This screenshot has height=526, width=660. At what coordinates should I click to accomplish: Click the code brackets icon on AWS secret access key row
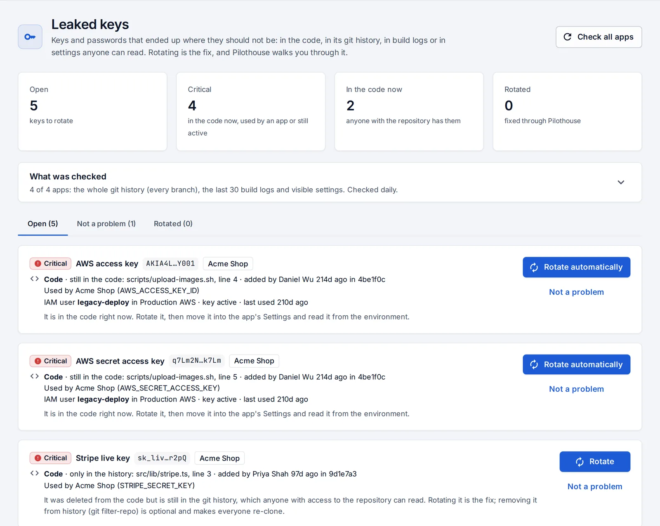coord(35,376)
